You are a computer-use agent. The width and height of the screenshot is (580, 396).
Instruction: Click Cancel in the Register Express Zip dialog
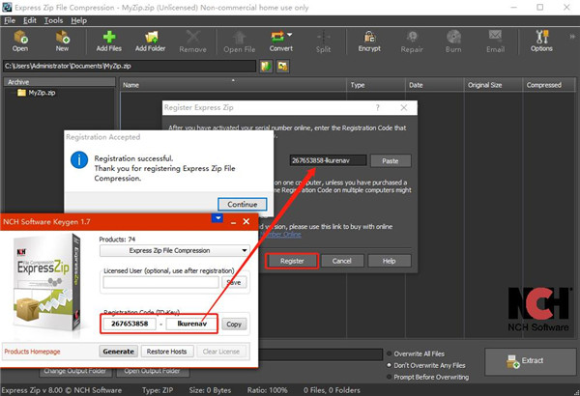[x=342, y=261]
